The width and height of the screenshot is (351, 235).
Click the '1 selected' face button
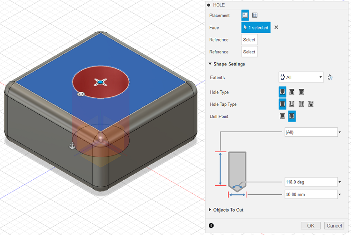pyautogui.click(x=256, y=27)
